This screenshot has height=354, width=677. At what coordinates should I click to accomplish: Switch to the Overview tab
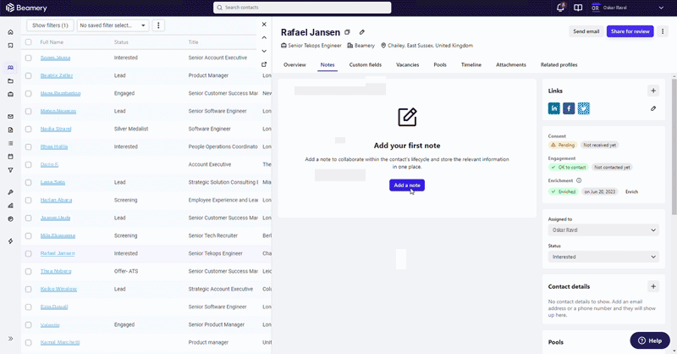coord(294,65)
